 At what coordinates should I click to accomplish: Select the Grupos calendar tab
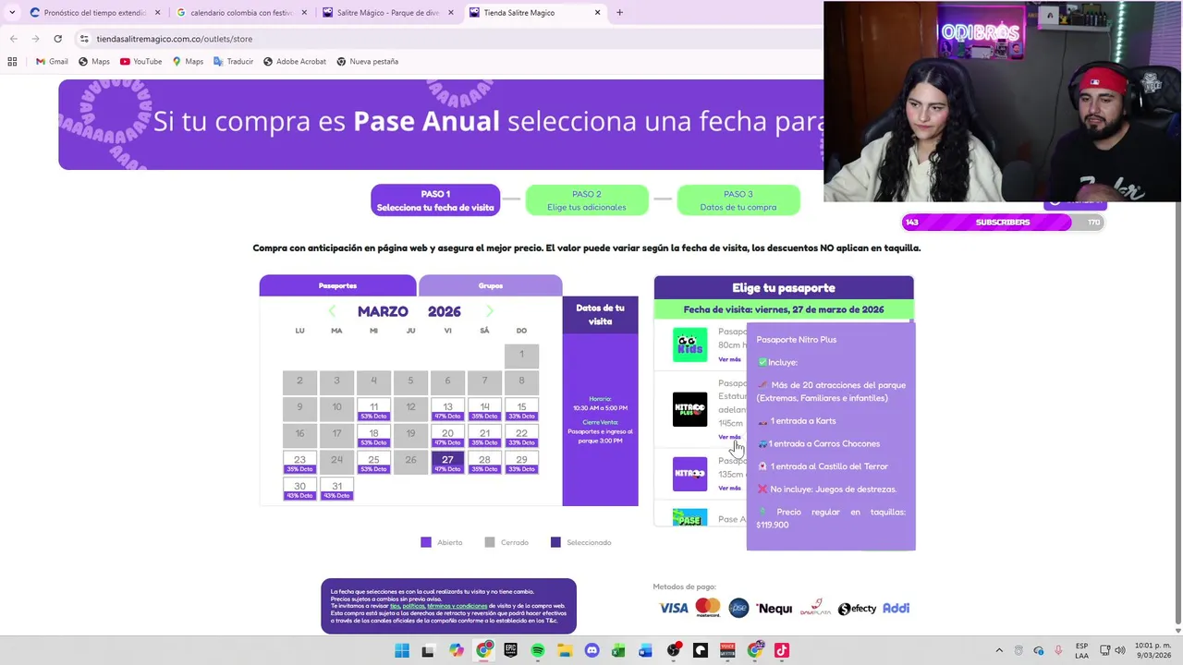coord(490,285)
